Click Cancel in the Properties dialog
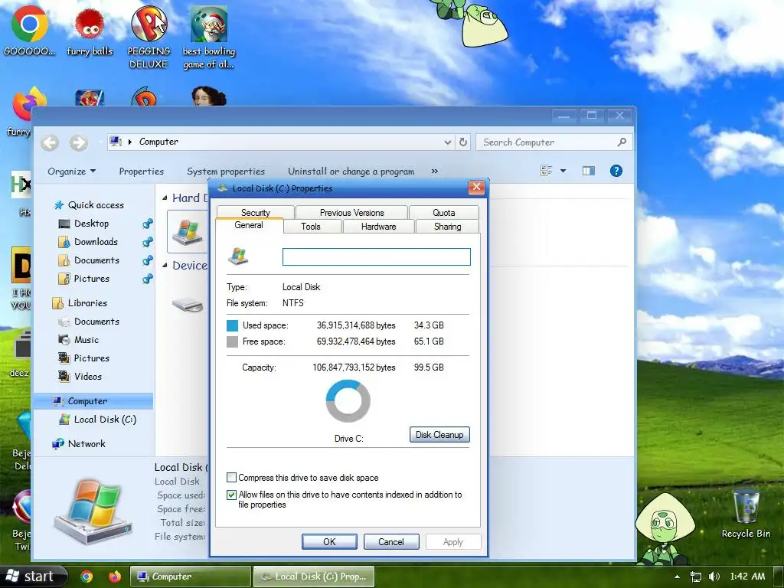Viewport: 784px width, 588px height. click(x=391, y=542)
